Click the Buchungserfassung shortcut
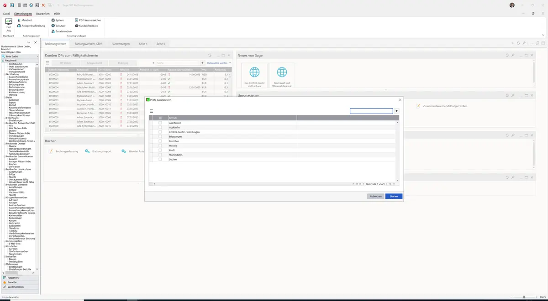Image resolution: width=548 pixels, height=301 pixels. click(63, 151)
